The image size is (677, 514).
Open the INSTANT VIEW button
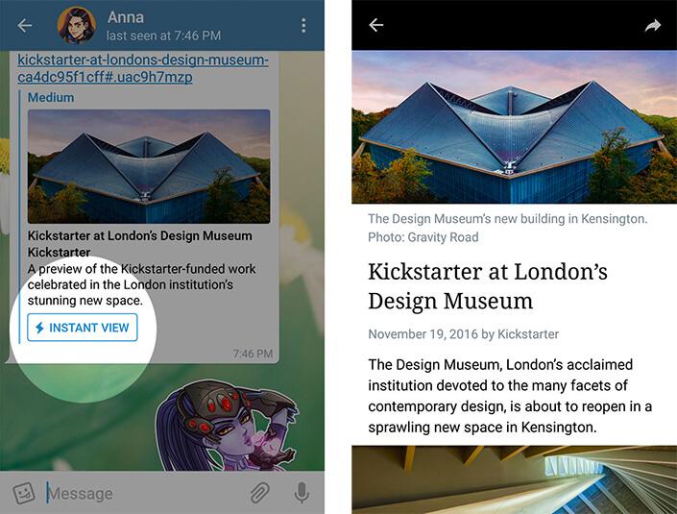click(83, 328)
